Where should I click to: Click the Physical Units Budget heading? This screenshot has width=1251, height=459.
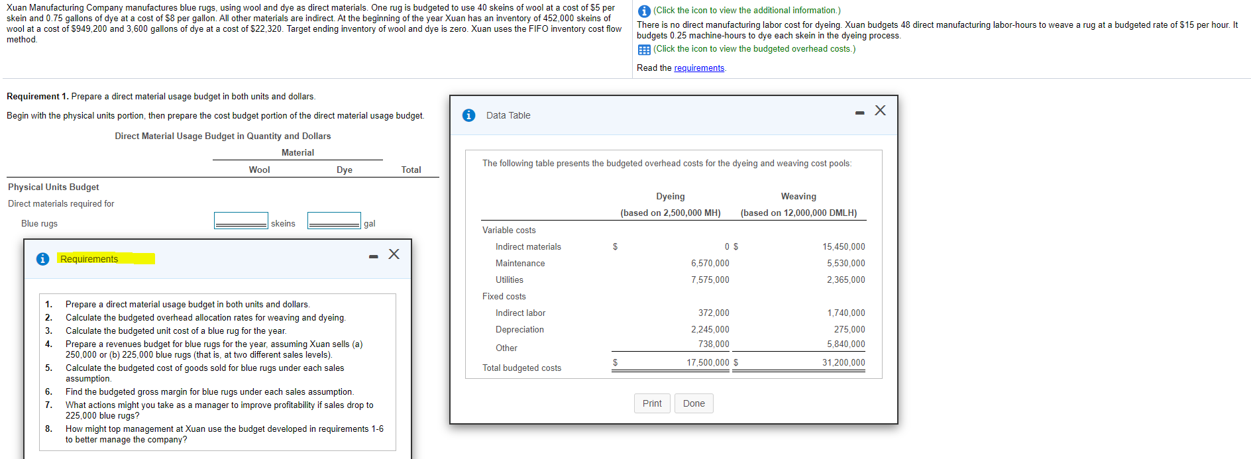pos(54,187)
